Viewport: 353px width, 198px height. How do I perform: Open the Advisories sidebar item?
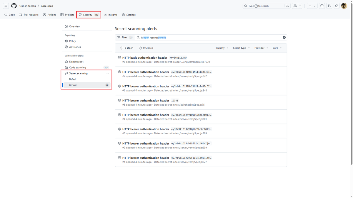tap(87, 47)
